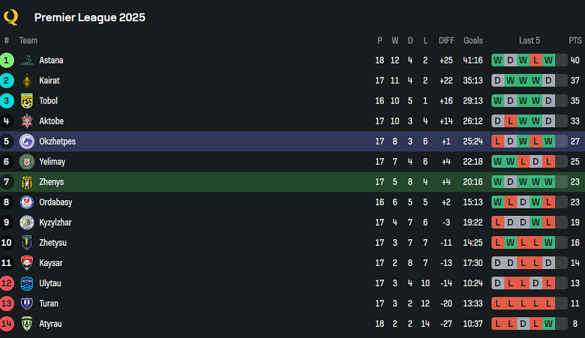Click the Okzhetpes club crest
The image size is (585, 338).
tap(27, 141)
